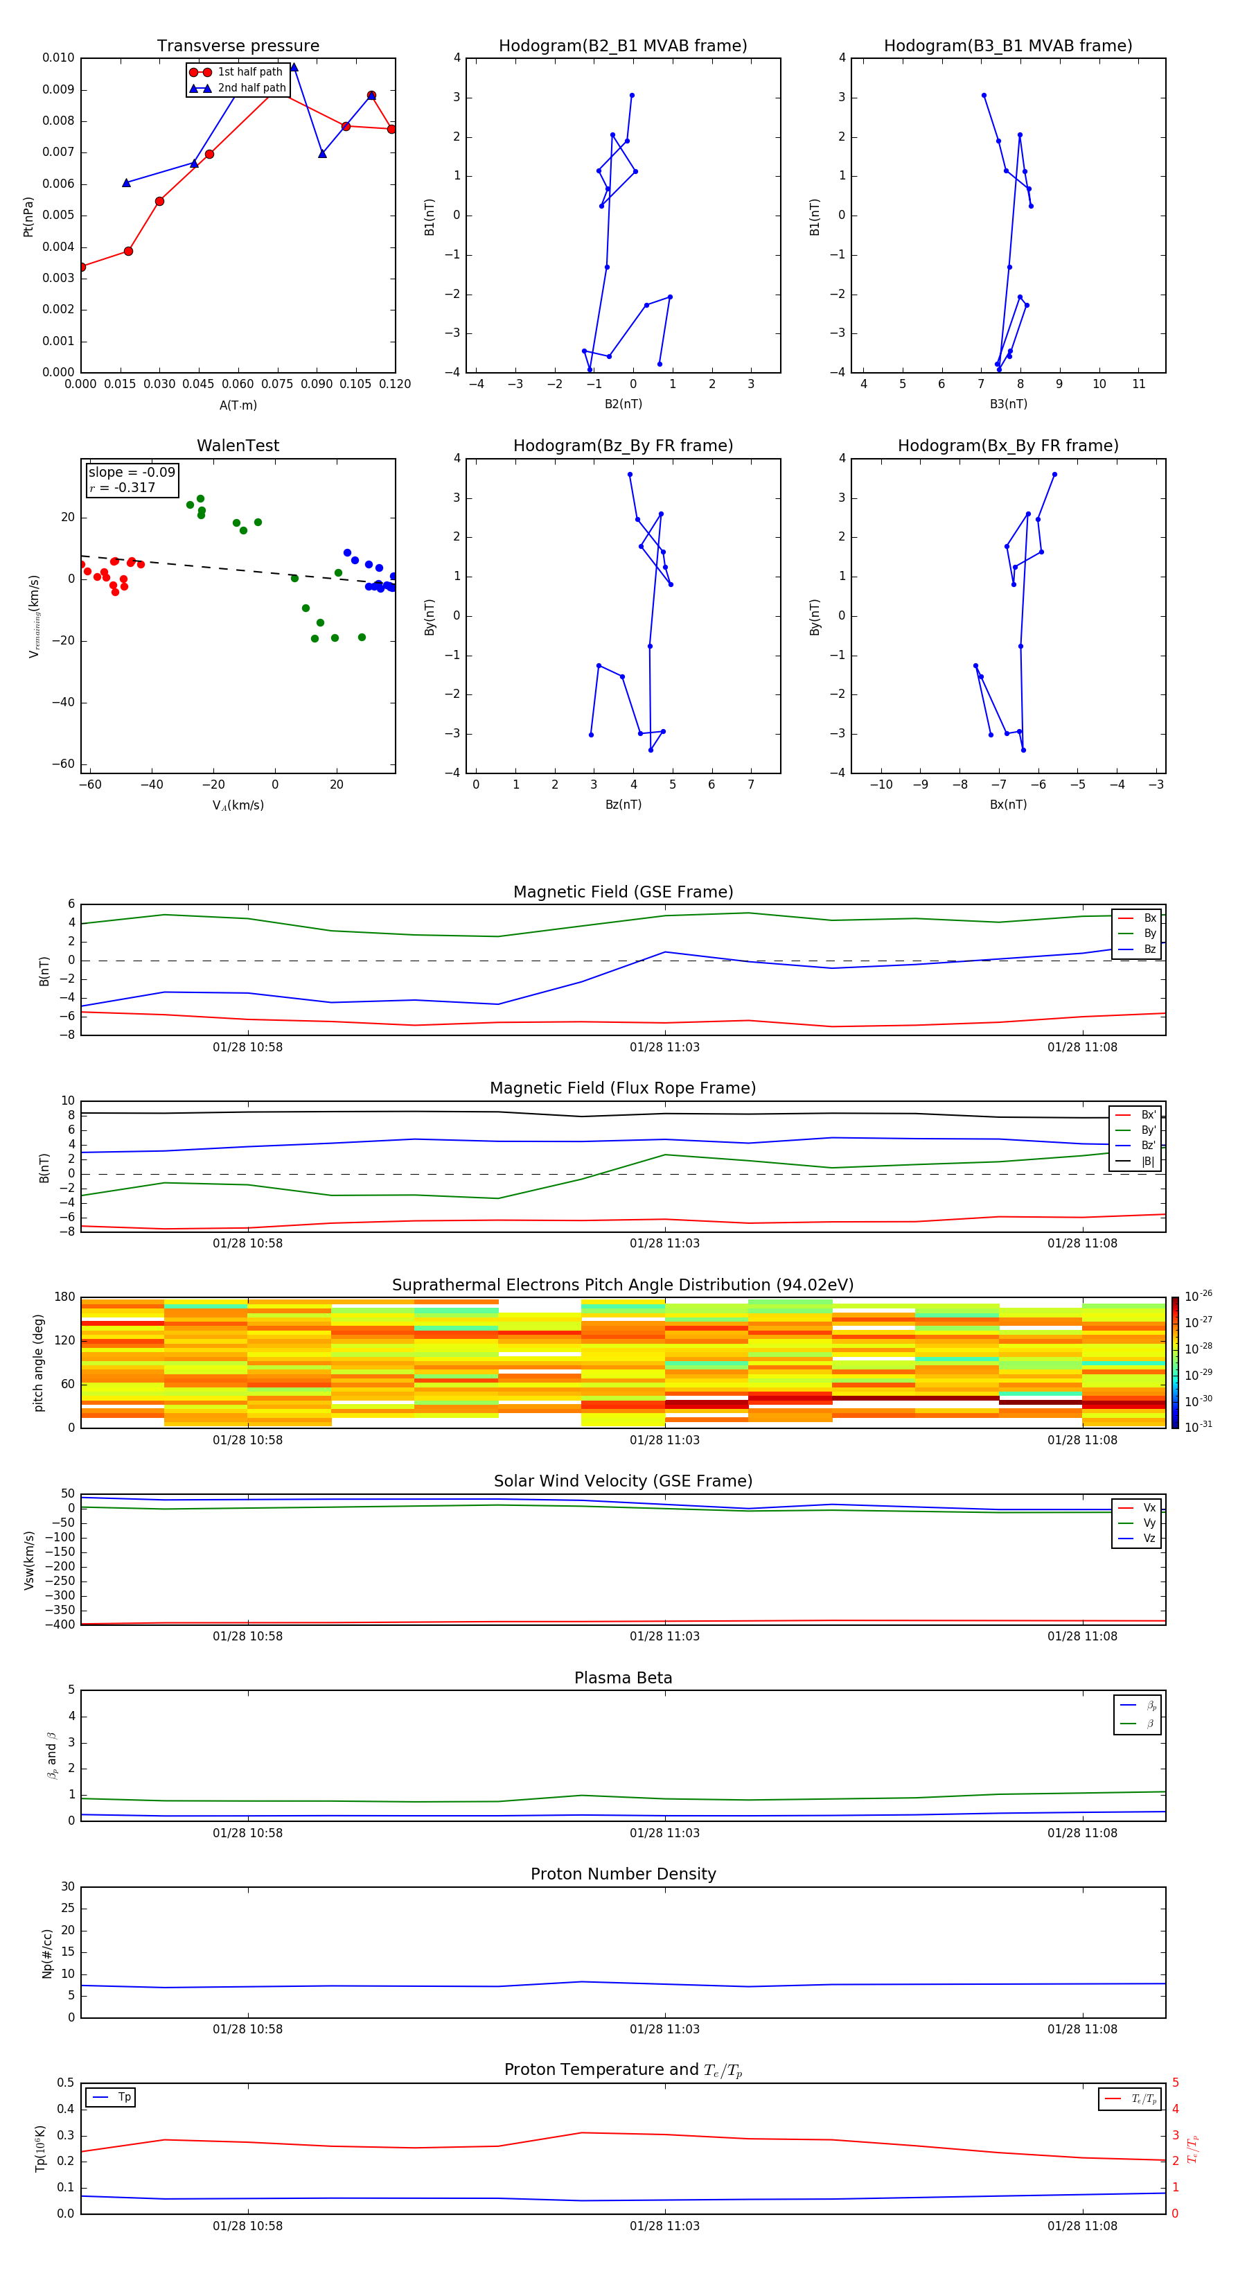
Task: Click 'Np(#/cc)' axis label
Action: [47, 1953]
